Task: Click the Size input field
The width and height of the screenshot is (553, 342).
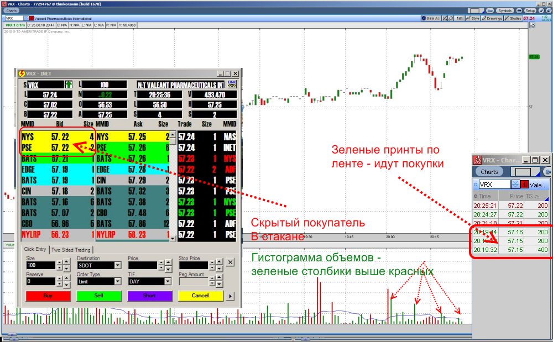Action: click(x=40, y=265)
